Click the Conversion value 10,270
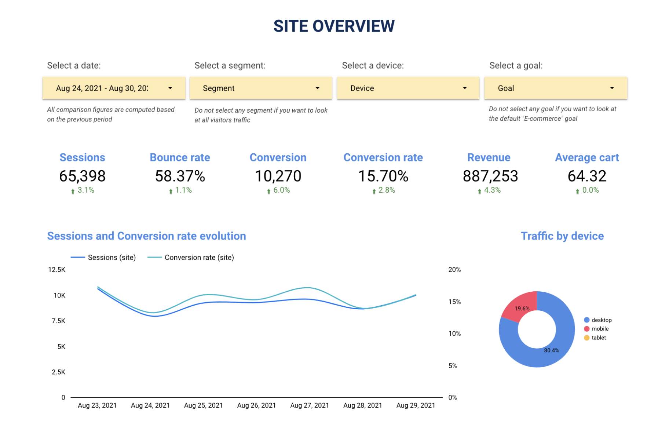The image size is (669, 441). pyautogui.click(x=278, y=176)
